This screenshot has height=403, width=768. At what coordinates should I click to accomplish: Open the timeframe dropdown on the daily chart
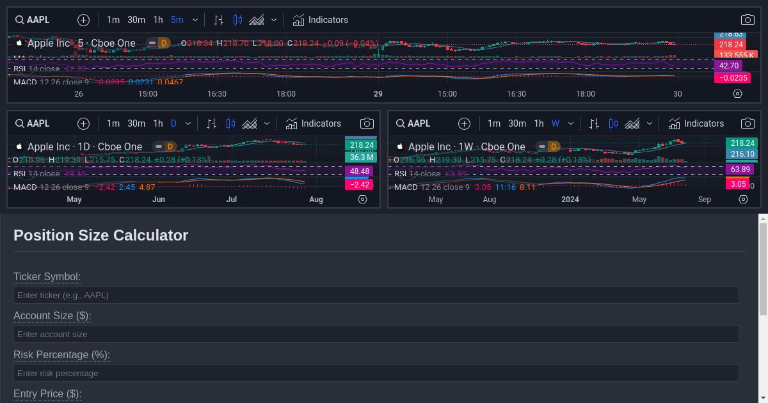[x=188, y=123]
